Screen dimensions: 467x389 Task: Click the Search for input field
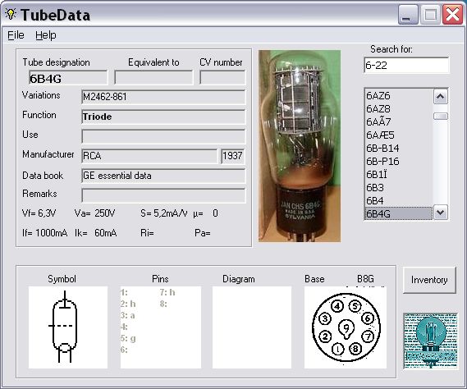pos(406,65)
